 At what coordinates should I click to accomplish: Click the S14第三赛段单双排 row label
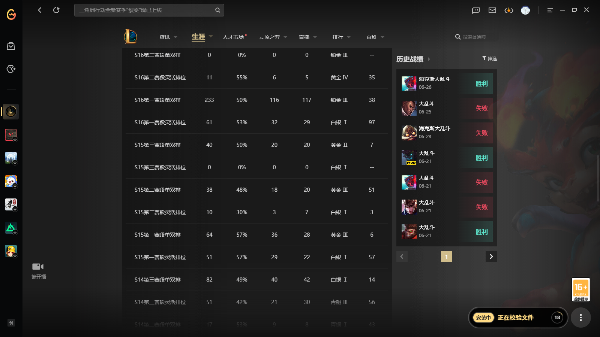click(157, 280)
